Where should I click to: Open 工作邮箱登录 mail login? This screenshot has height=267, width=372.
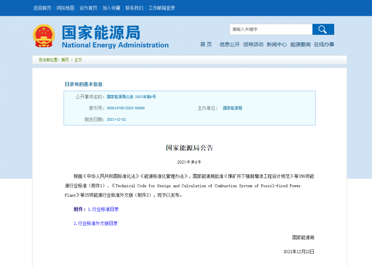(162, 8)
